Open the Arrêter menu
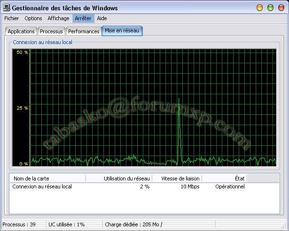This screenshot has width=289, height=231. tap(83, 18)
